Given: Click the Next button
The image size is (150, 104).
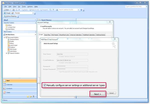Looking at the screenshot, I should point(97,94).
